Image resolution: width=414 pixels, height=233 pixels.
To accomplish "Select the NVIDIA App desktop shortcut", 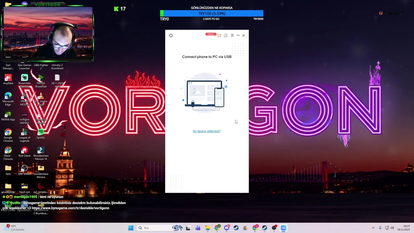I will (8, 116).
